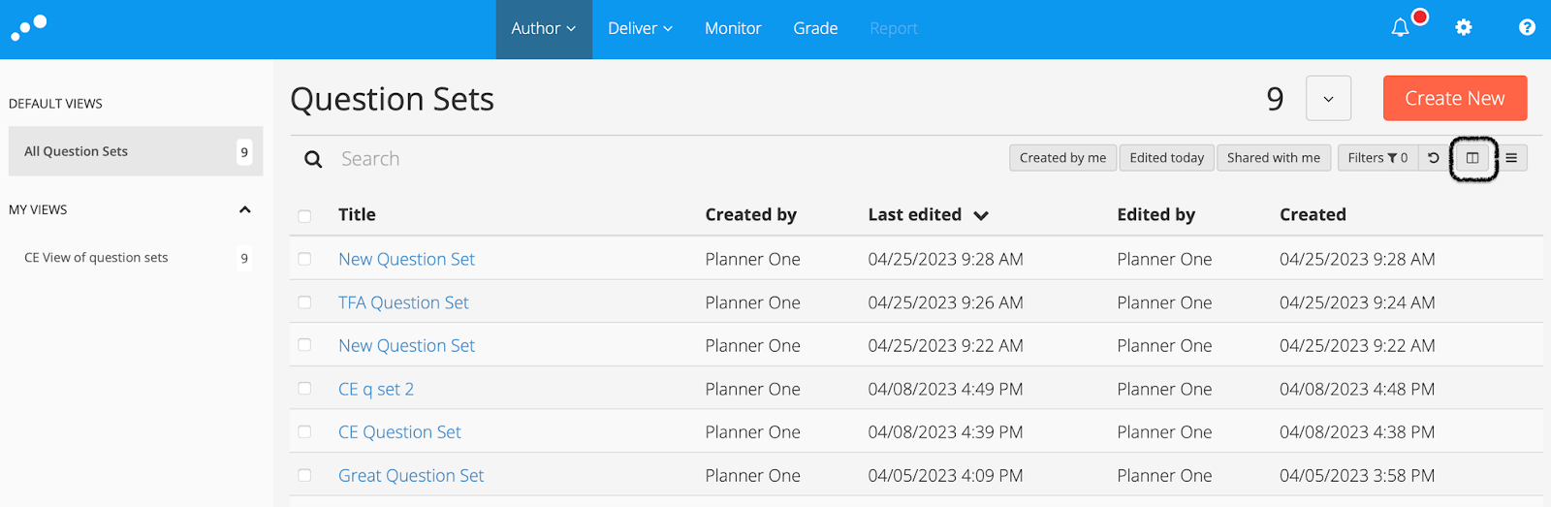Go to the Monitor tab

click(x=733, y=29)
